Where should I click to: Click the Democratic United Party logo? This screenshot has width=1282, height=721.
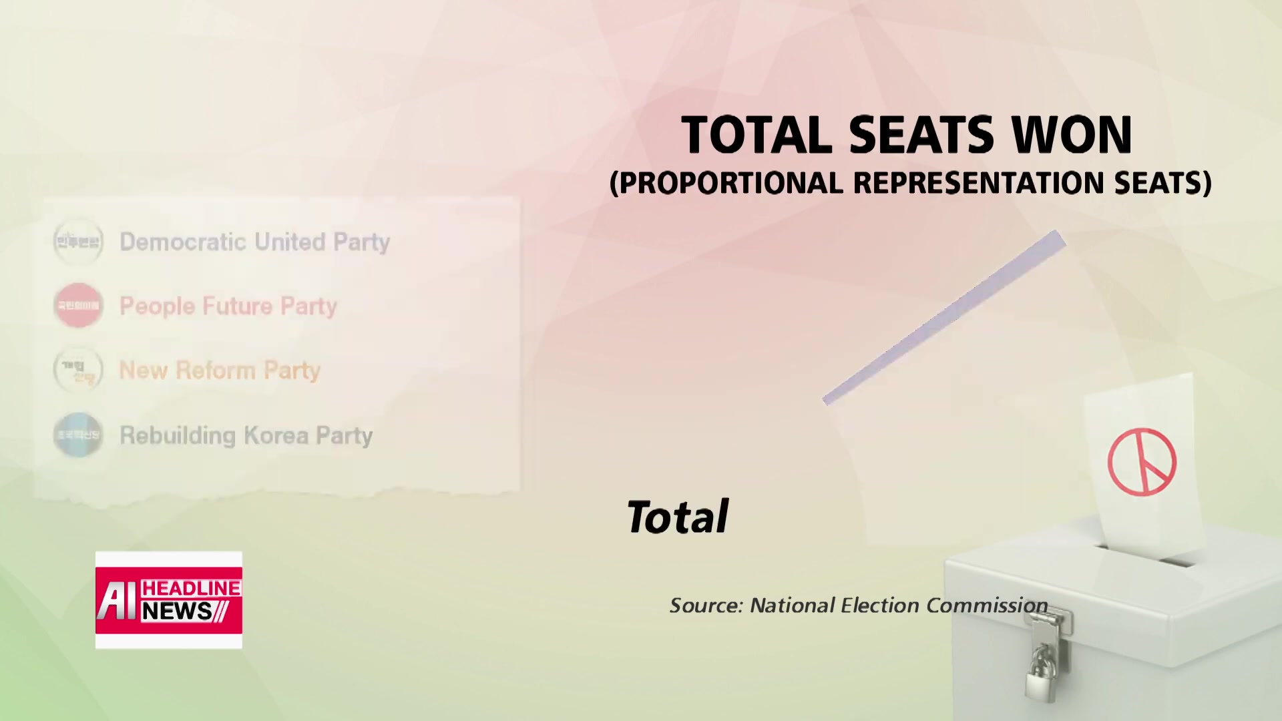point(78,242)
